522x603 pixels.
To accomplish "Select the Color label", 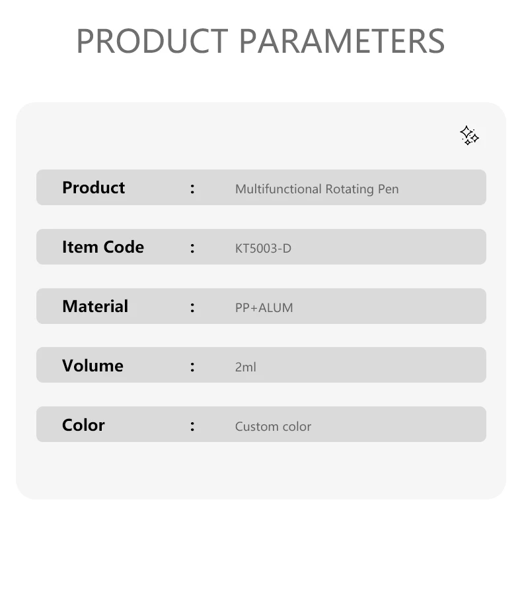I will [x=83, y=425].
